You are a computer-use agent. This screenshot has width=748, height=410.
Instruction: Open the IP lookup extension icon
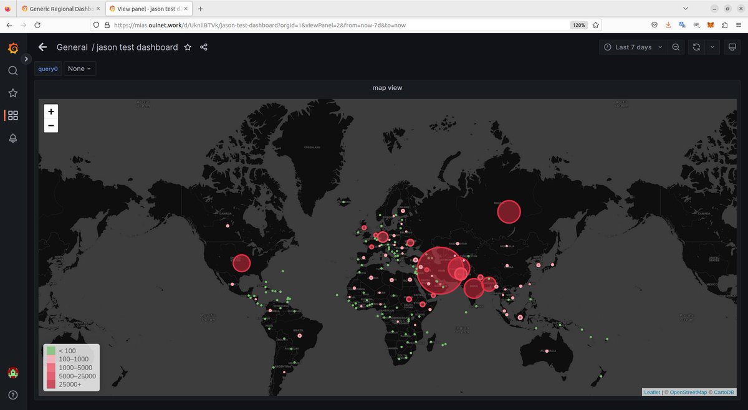click(697, 25)
